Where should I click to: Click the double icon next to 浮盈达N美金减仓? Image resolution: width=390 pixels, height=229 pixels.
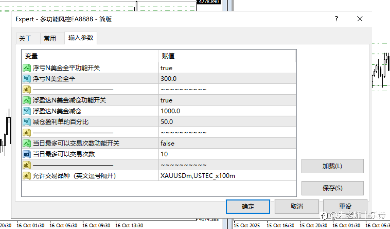click(27, 111)
